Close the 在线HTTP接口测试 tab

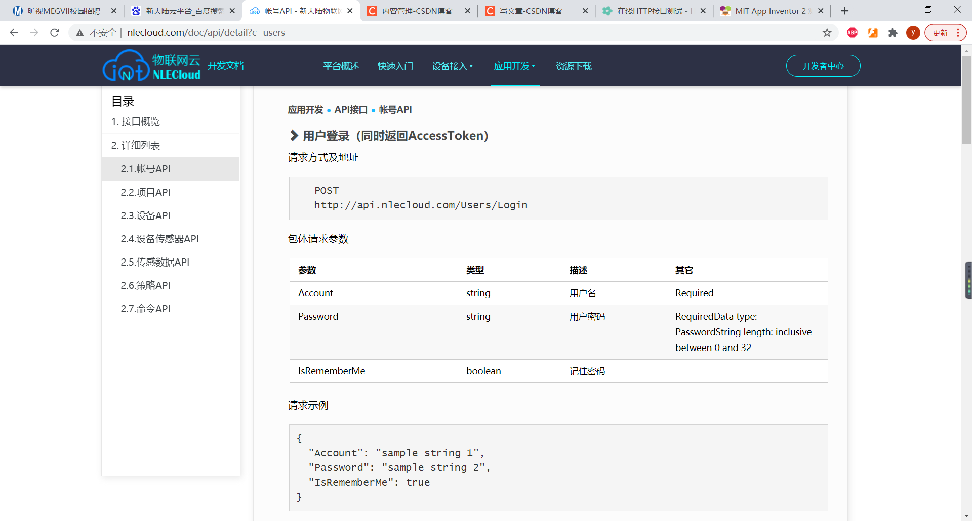(703, 11)
